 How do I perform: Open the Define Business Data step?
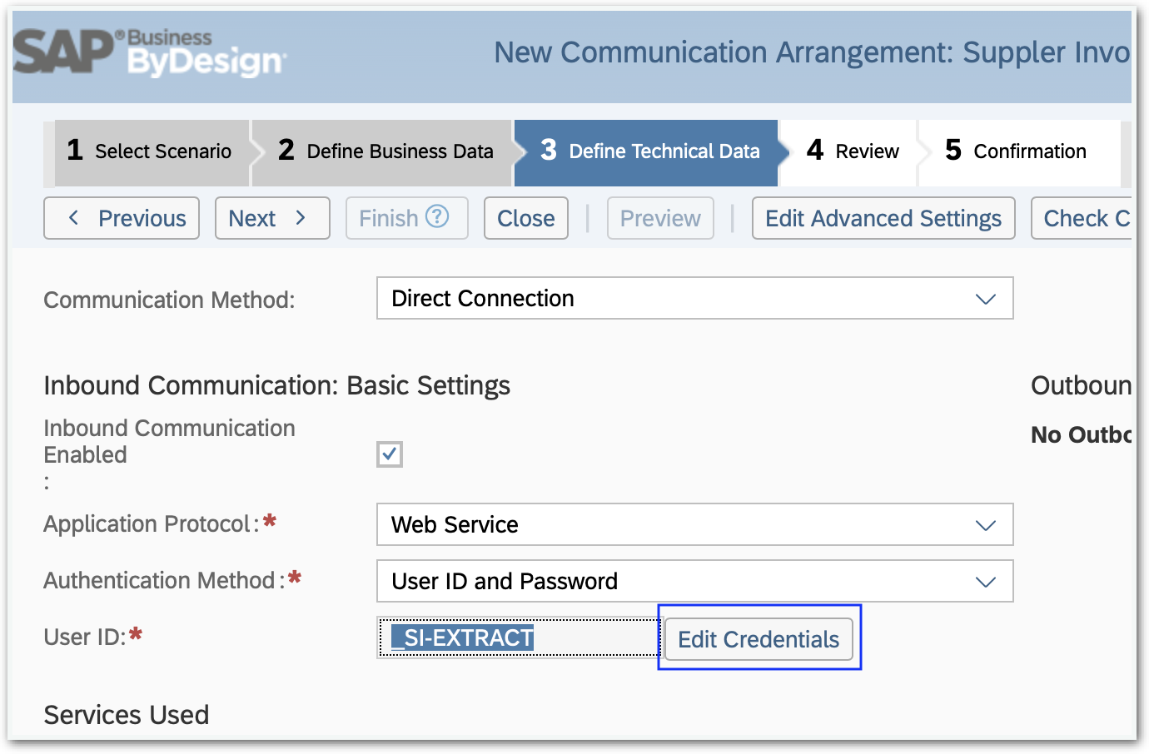click(383, 151)
